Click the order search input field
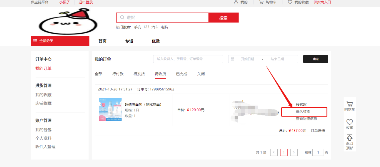 [188, 59]
